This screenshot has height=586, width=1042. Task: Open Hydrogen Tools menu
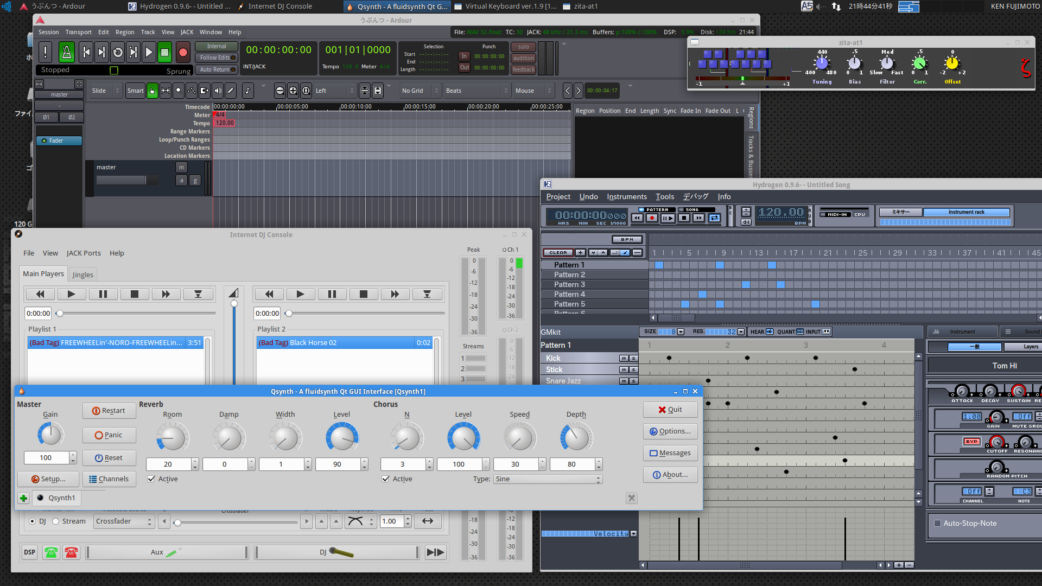point(665,197)
